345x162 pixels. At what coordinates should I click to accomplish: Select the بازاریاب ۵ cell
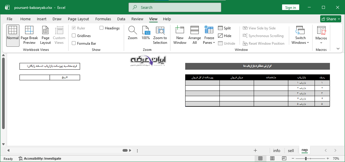(302, 104)
